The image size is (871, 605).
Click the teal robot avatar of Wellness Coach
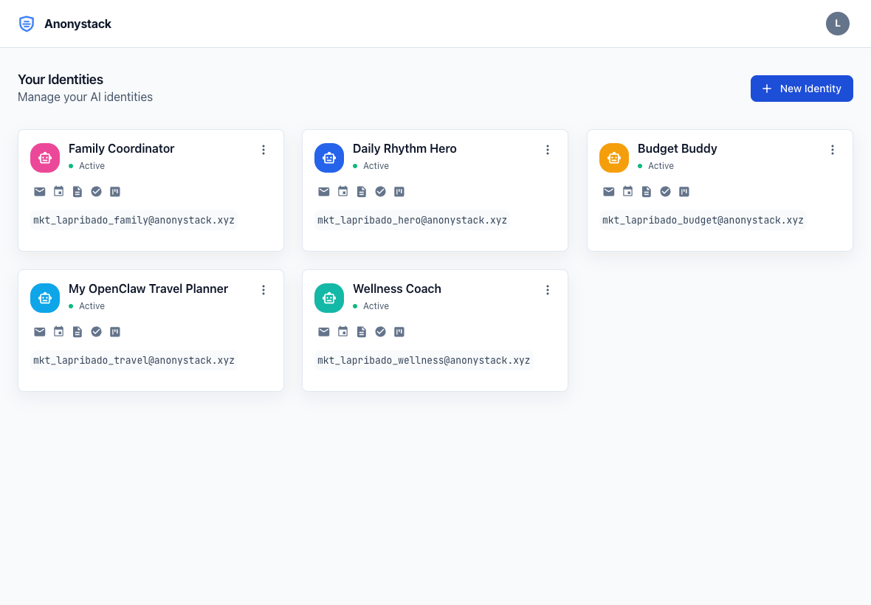coord(329,298)
